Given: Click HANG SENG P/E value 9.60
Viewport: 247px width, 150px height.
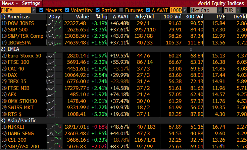Looking at the screenshot, I should (220, 134).
